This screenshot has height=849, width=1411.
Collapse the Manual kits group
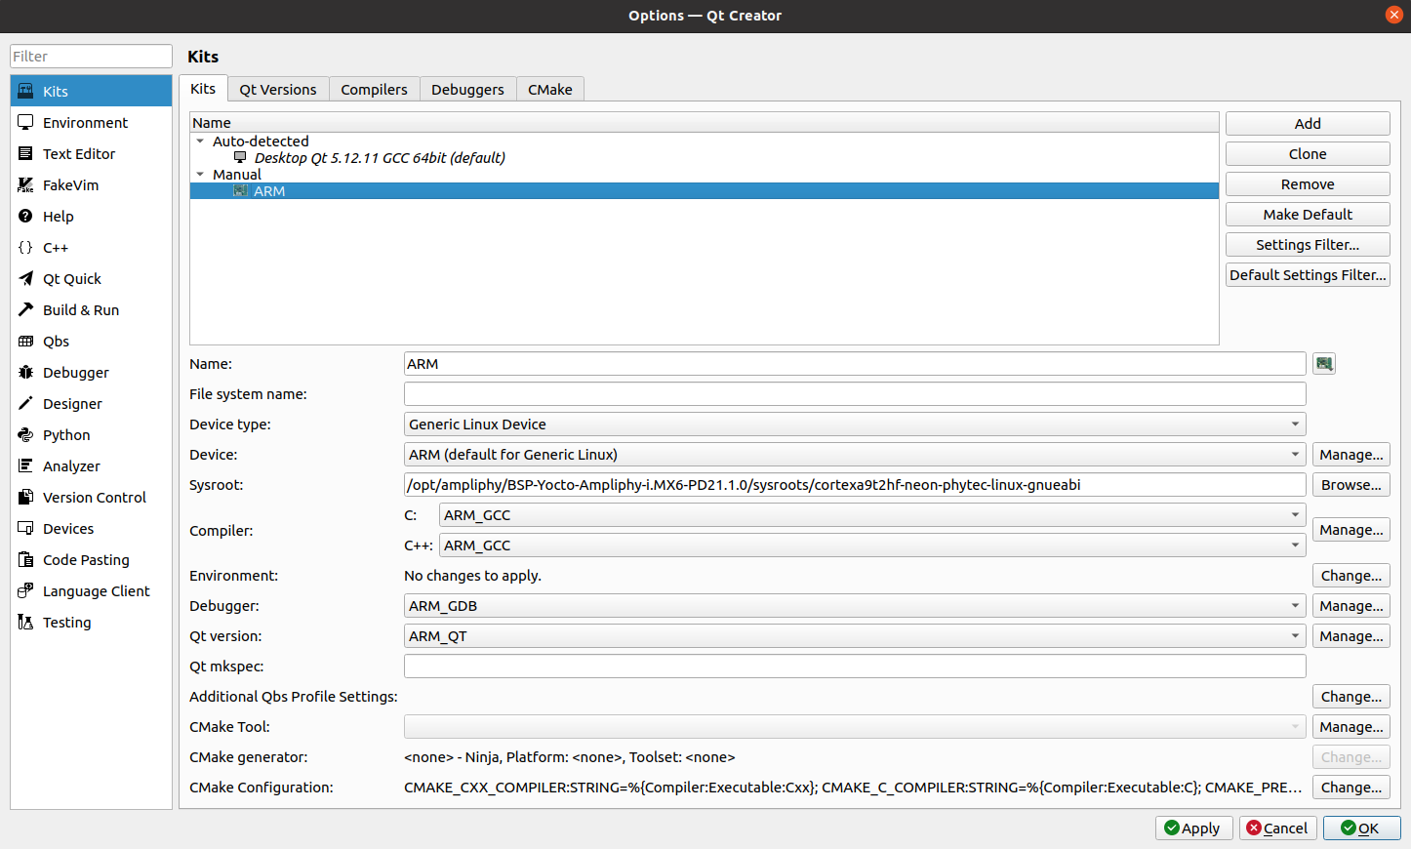coord(200,175)
